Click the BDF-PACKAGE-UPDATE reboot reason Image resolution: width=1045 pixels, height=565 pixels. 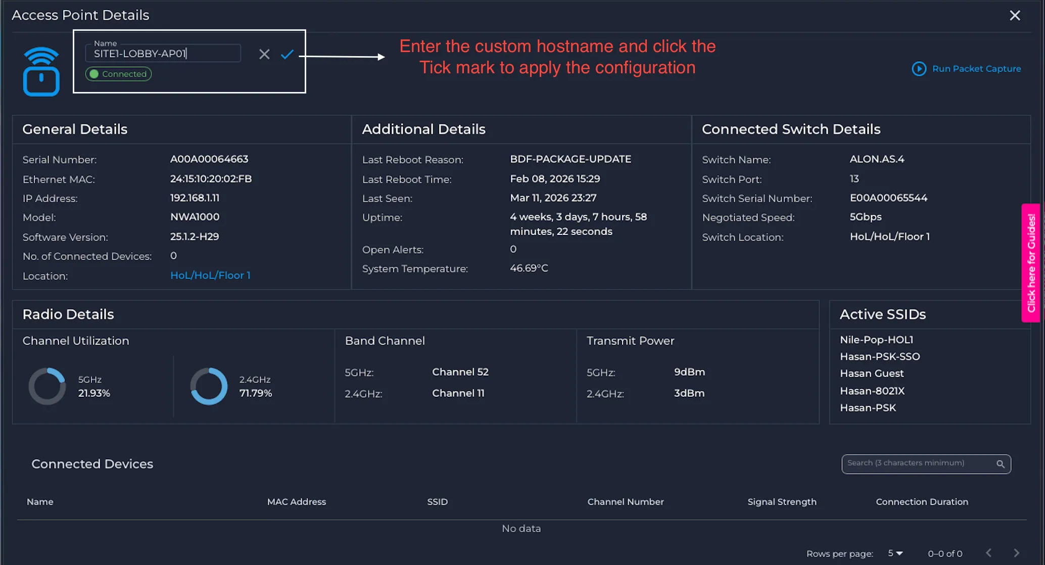point(571,159)
